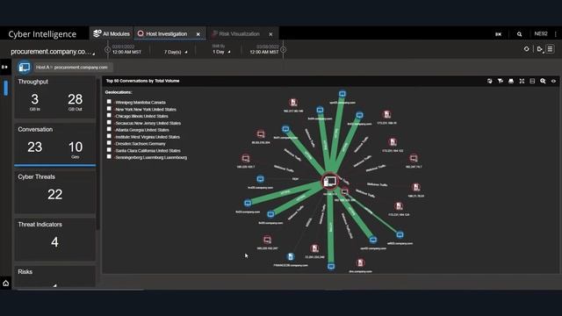This screenshot has height=316, width=562.
Task: Check Secaucus New Jersey United States
Action: pyautogui.click(x=109, y=123)
